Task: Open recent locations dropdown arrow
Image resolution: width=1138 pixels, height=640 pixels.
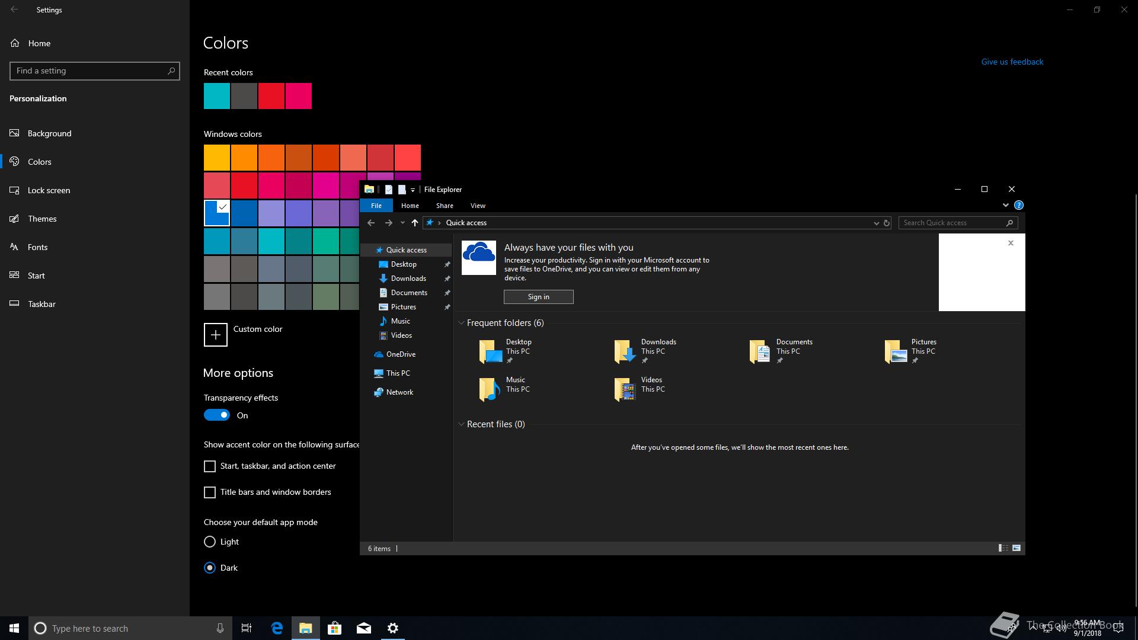Action: (x=402, y=223)
